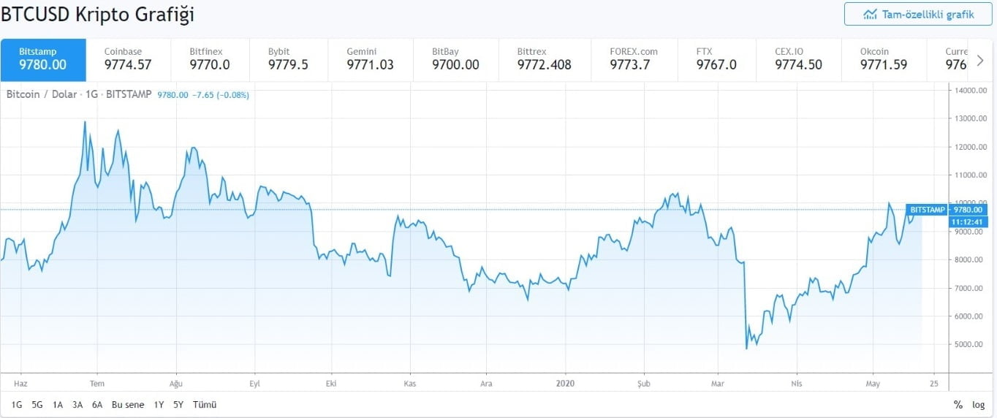This screenshot has width=997, height=418.
Task: Show the 5Y time range
Action: point(178,404)
